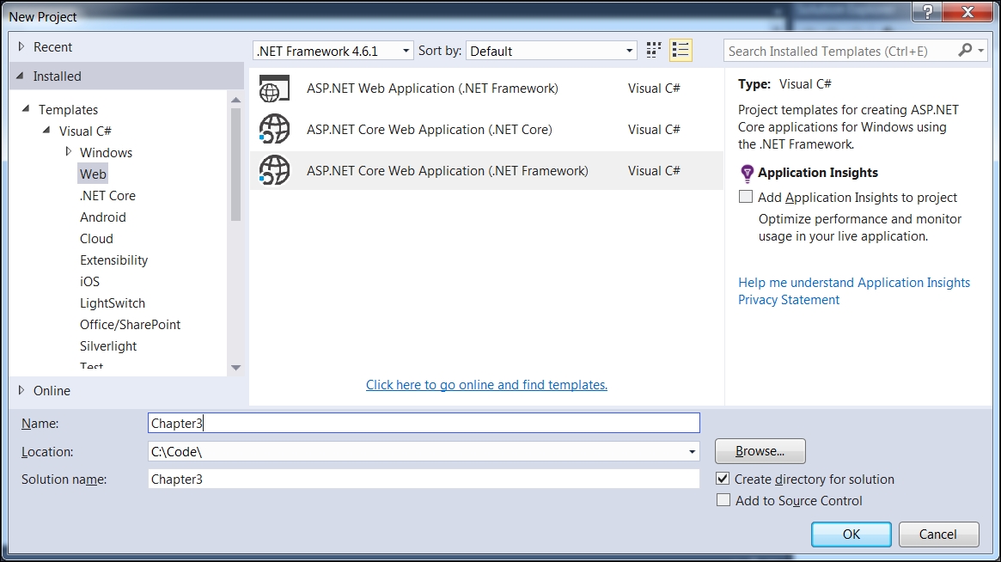Select the .NET Core template category
1001x562 pixels.
[107, 195]
